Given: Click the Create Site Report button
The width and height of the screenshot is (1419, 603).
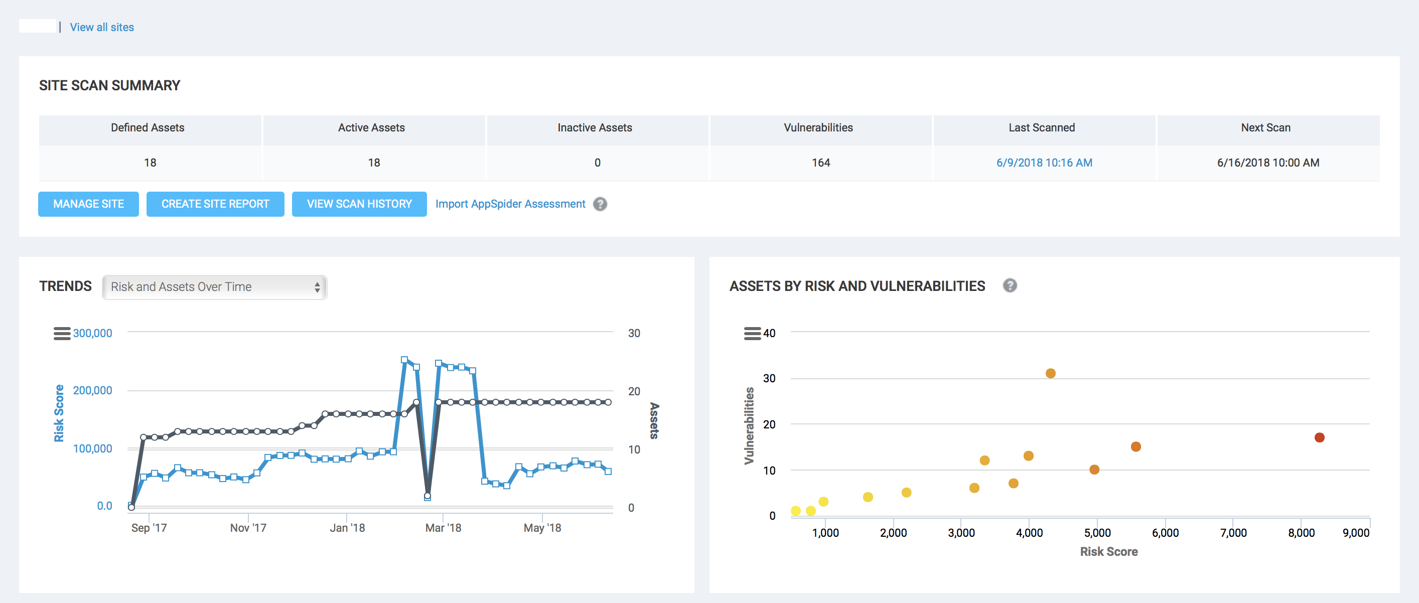Looking at the screenshot, I should point(215,204).
